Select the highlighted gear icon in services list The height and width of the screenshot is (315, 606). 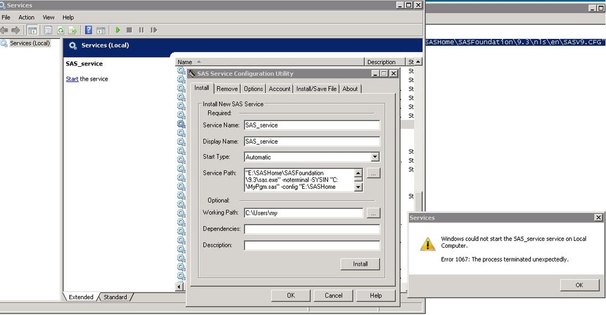[x=181, y=124]
